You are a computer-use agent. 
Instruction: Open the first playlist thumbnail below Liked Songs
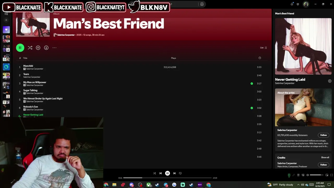(x=6, y=39)
